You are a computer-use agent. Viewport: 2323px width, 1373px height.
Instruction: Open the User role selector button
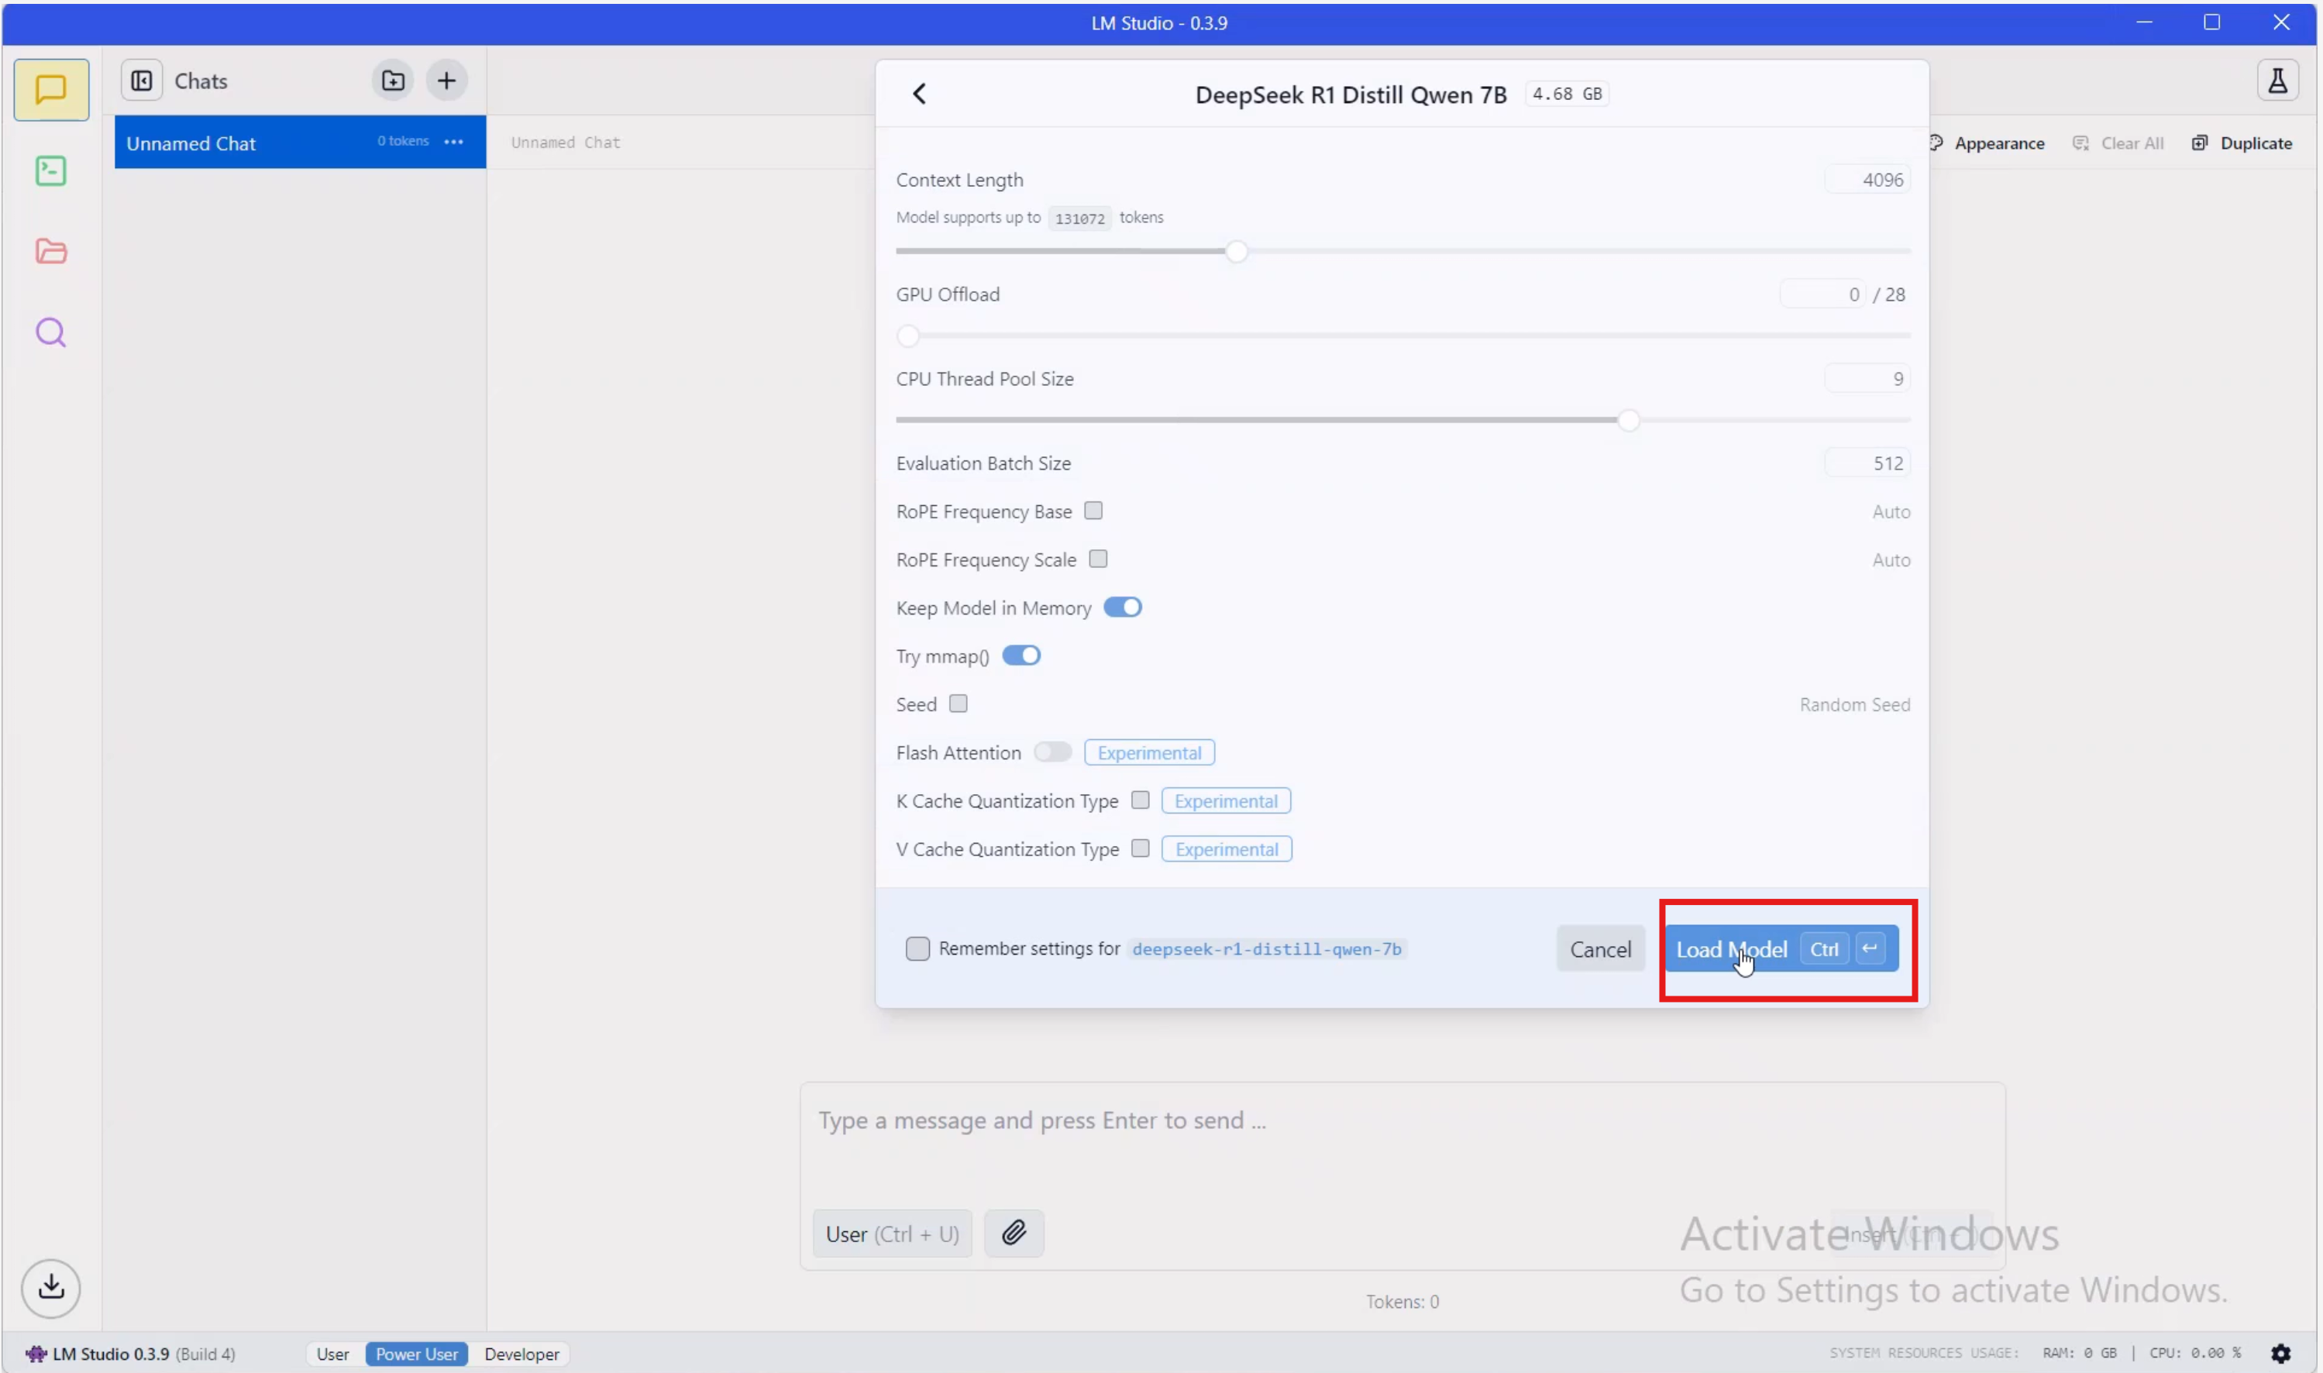[x=892, y=1234]
